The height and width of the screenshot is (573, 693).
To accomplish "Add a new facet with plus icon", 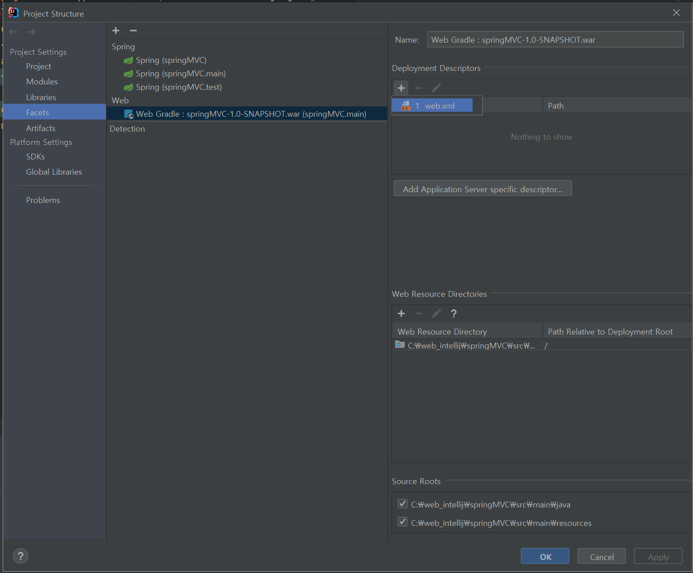I will click(116, 31).
